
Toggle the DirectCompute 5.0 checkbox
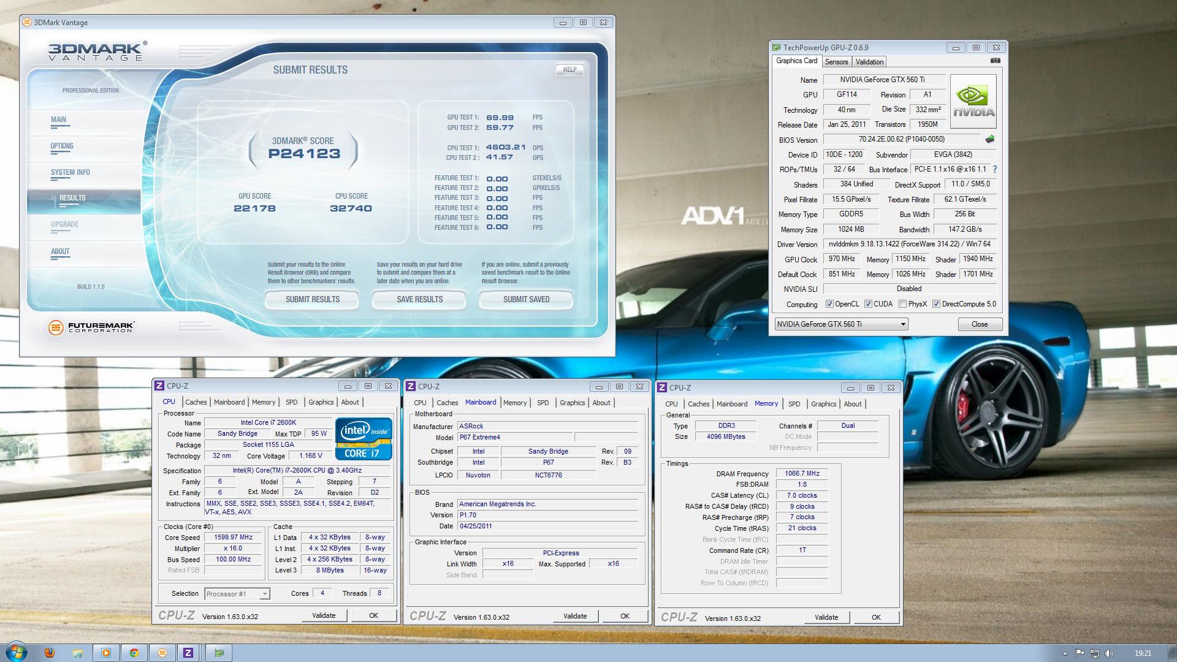point(936,304)
